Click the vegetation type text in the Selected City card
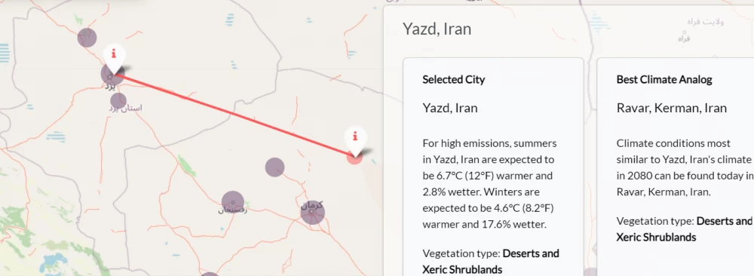The image size is (754, 276). point(491,261)
